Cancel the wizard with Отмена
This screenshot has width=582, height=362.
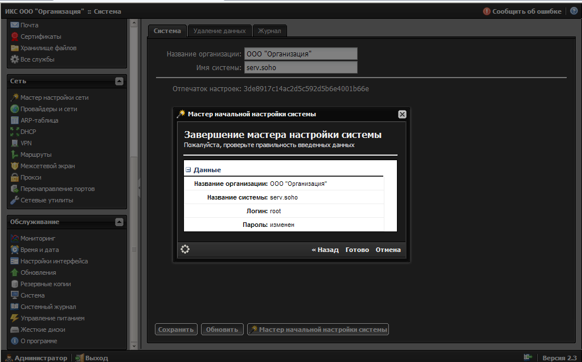point(388,250)
